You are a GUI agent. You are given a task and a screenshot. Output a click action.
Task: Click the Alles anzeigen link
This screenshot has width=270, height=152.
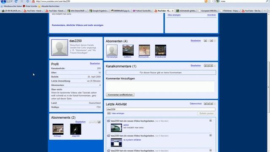point(174,15)
